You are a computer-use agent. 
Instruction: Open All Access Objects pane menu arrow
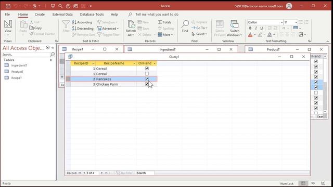pos(47,48)
